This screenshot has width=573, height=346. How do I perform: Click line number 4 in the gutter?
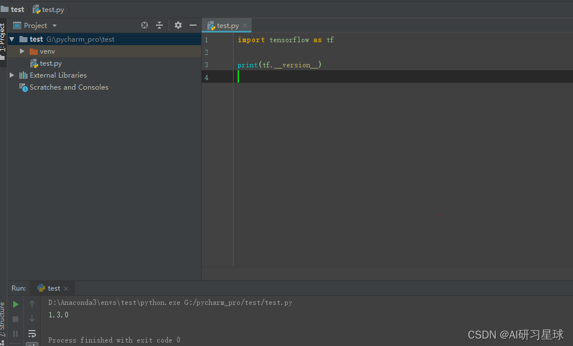(206, 78)
